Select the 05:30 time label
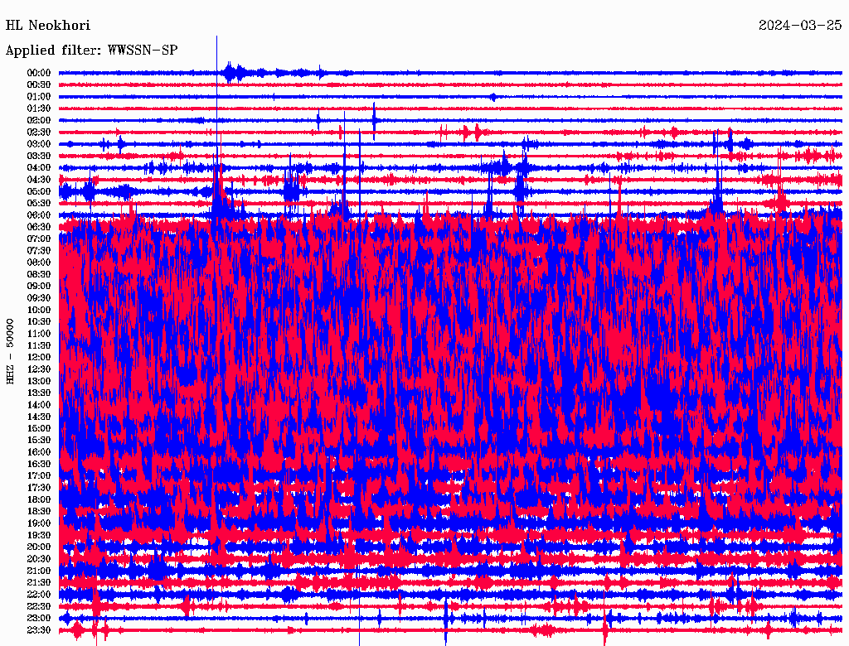 pos(39,204)
